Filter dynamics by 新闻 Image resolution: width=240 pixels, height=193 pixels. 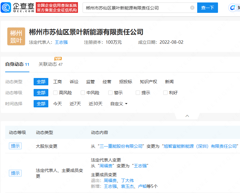(169, 82)
